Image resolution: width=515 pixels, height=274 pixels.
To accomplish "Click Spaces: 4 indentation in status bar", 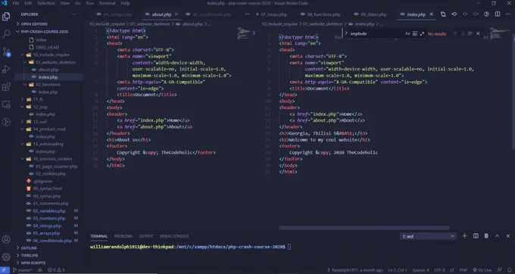I will (x=421, y=270).
